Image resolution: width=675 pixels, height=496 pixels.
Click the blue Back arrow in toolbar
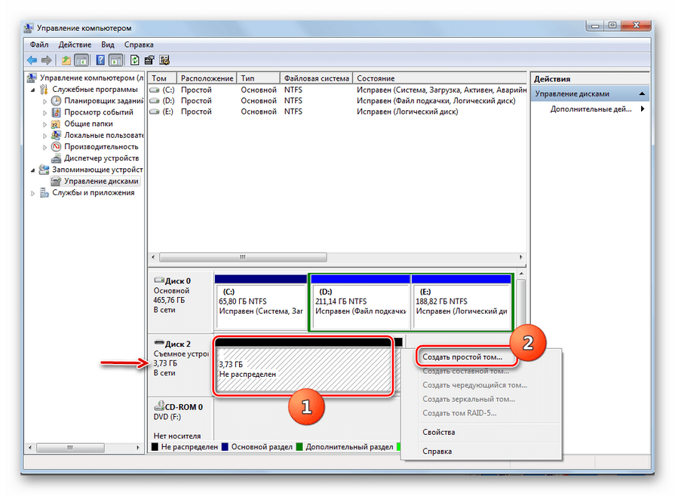point(32,60)
